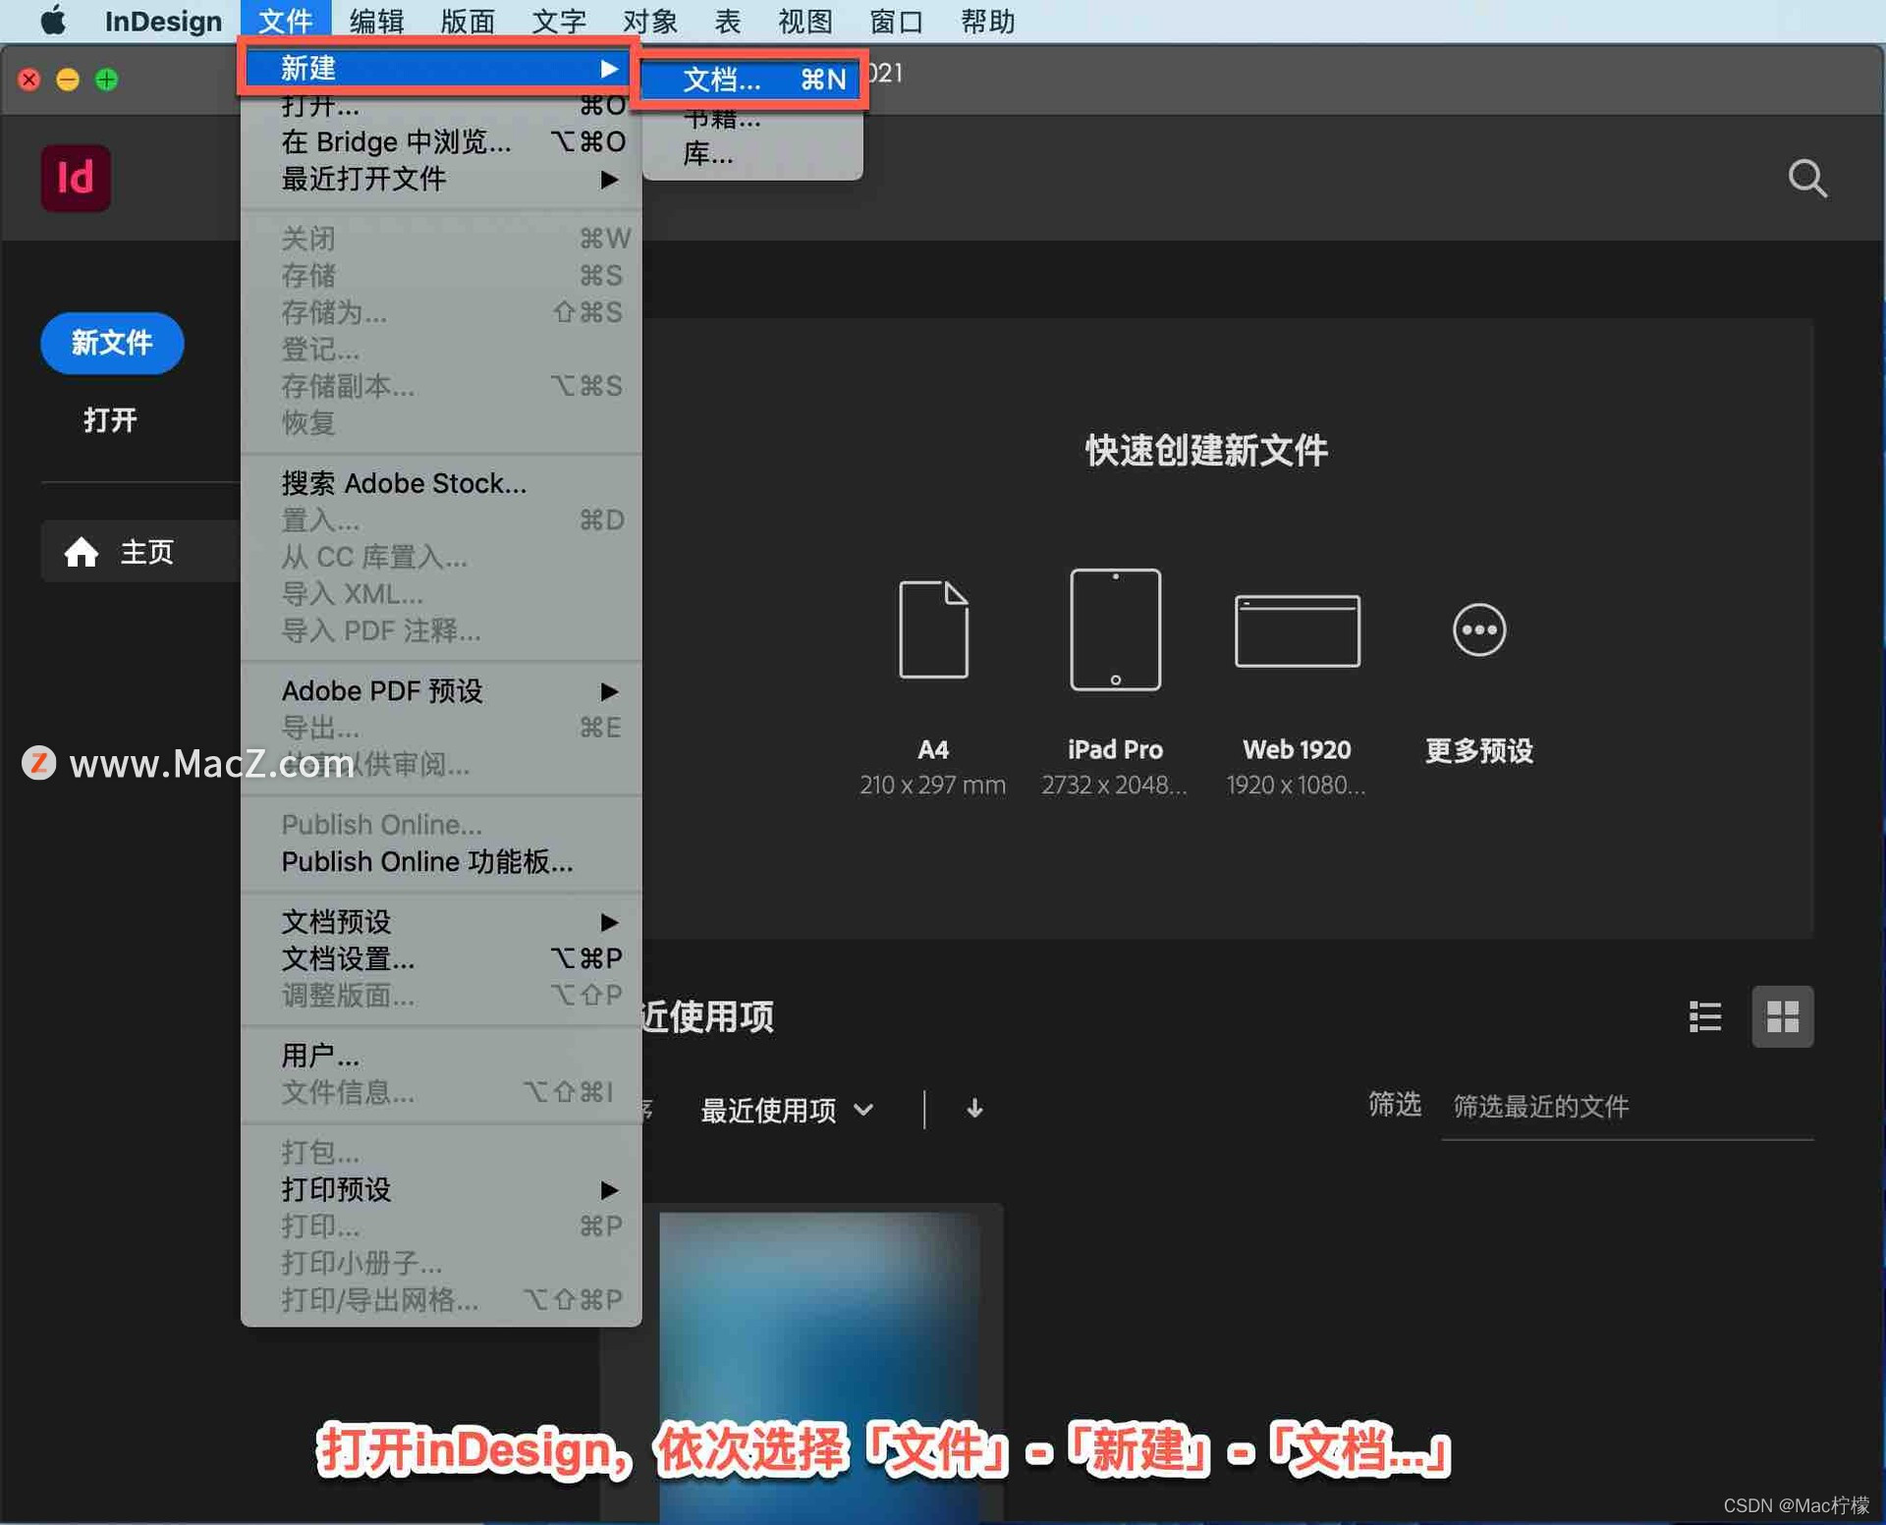1886x1525 pixels.
Task: Open the 最近使用项 sort dropdown
Action: (x=787, y=1110)
